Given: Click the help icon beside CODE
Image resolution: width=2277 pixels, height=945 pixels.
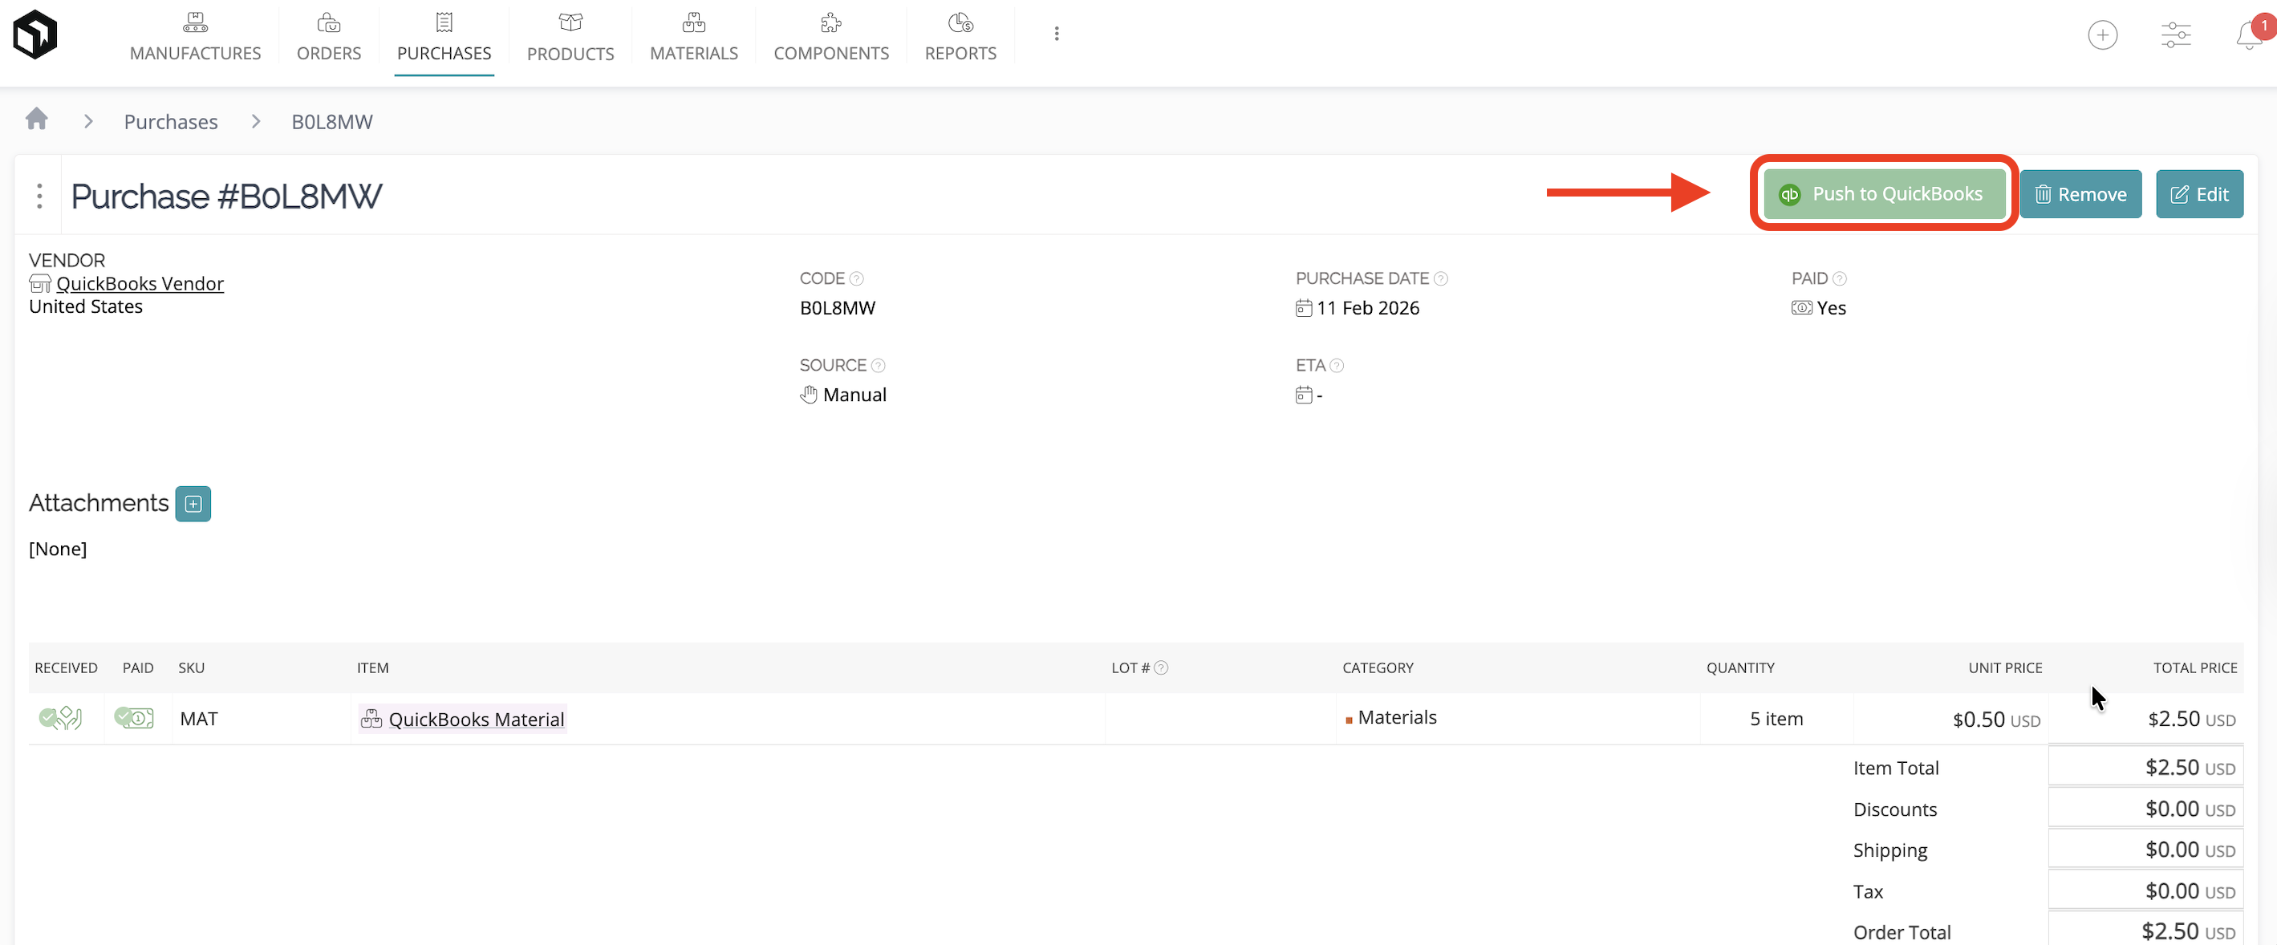Looking at the screenshot, I should [x=855, y=278].
